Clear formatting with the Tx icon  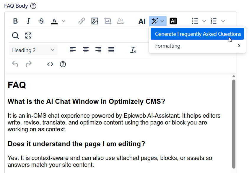click(x=133, y=50)
